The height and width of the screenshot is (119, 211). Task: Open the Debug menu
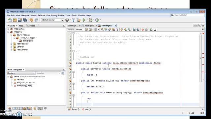(x=54, y=16)
